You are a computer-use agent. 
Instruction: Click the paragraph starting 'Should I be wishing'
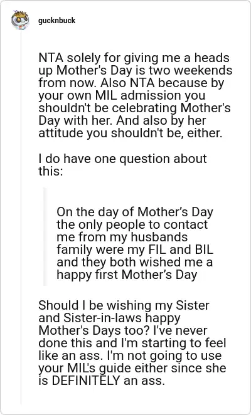(x=132, y=343)
